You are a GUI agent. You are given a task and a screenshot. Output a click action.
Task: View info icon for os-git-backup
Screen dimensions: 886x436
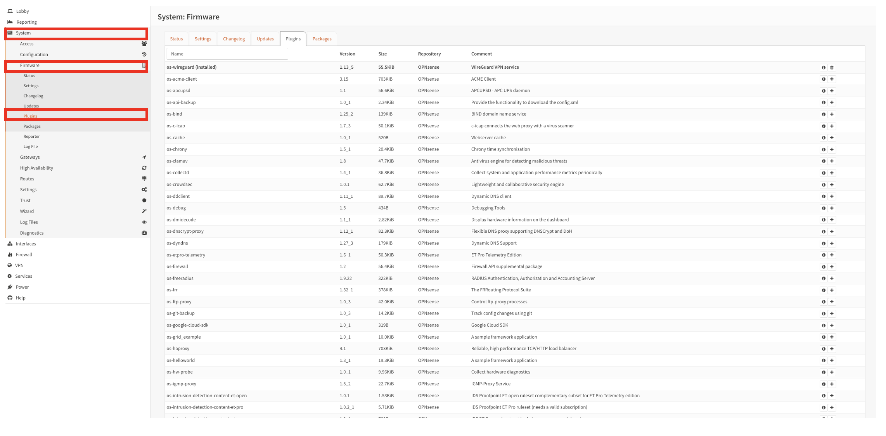point(823,313)
